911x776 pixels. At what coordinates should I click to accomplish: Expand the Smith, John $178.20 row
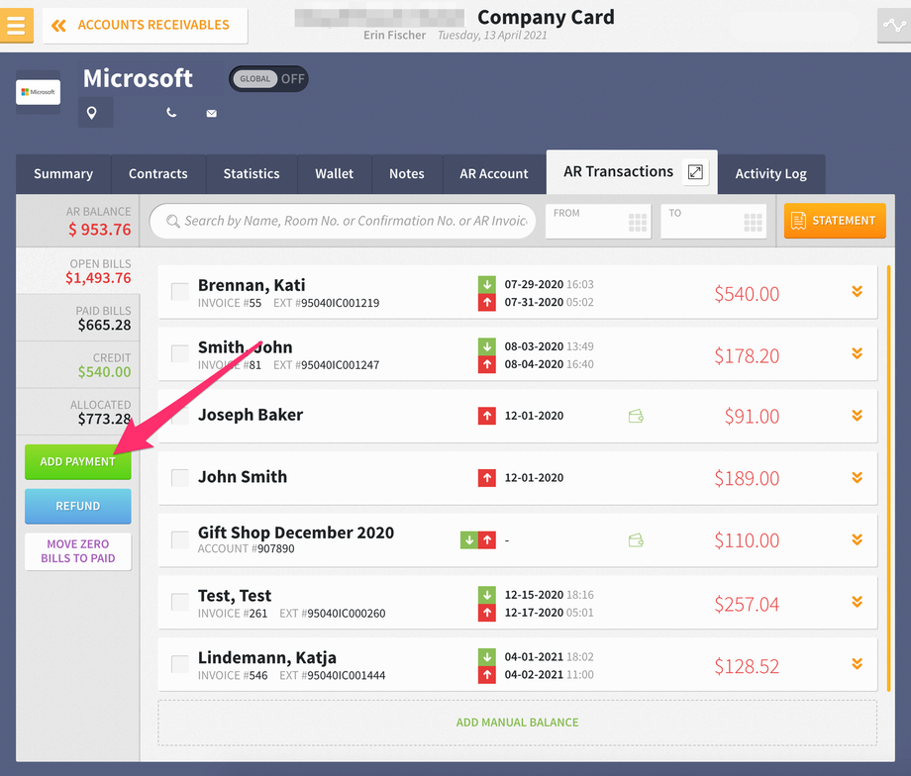pos(857,353)
